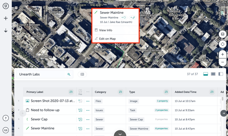Click the 1 property badge

tap(162, 101)
